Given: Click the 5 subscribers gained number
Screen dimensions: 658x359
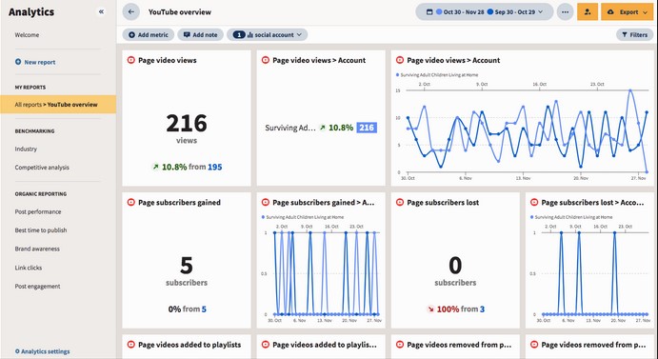Looking at the screenshot, I should [187, 266].
